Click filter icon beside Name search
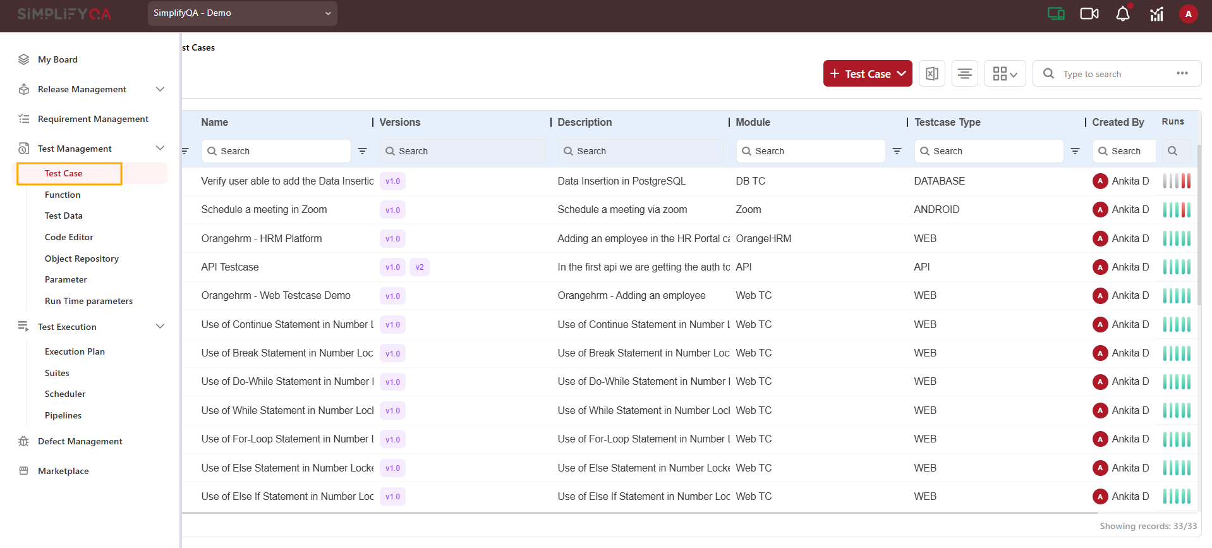The image size is (1212, 548). (x=363, y=151)
